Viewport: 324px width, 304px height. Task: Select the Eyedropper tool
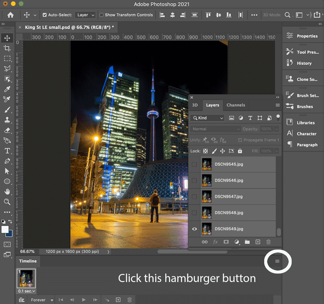7,89
